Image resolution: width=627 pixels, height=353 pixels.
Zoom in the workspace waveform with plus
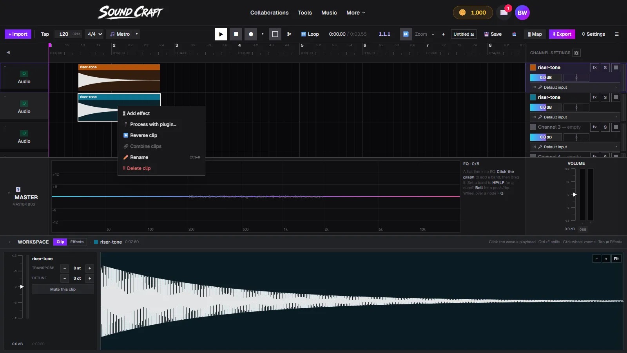click(x=606, y=259)
